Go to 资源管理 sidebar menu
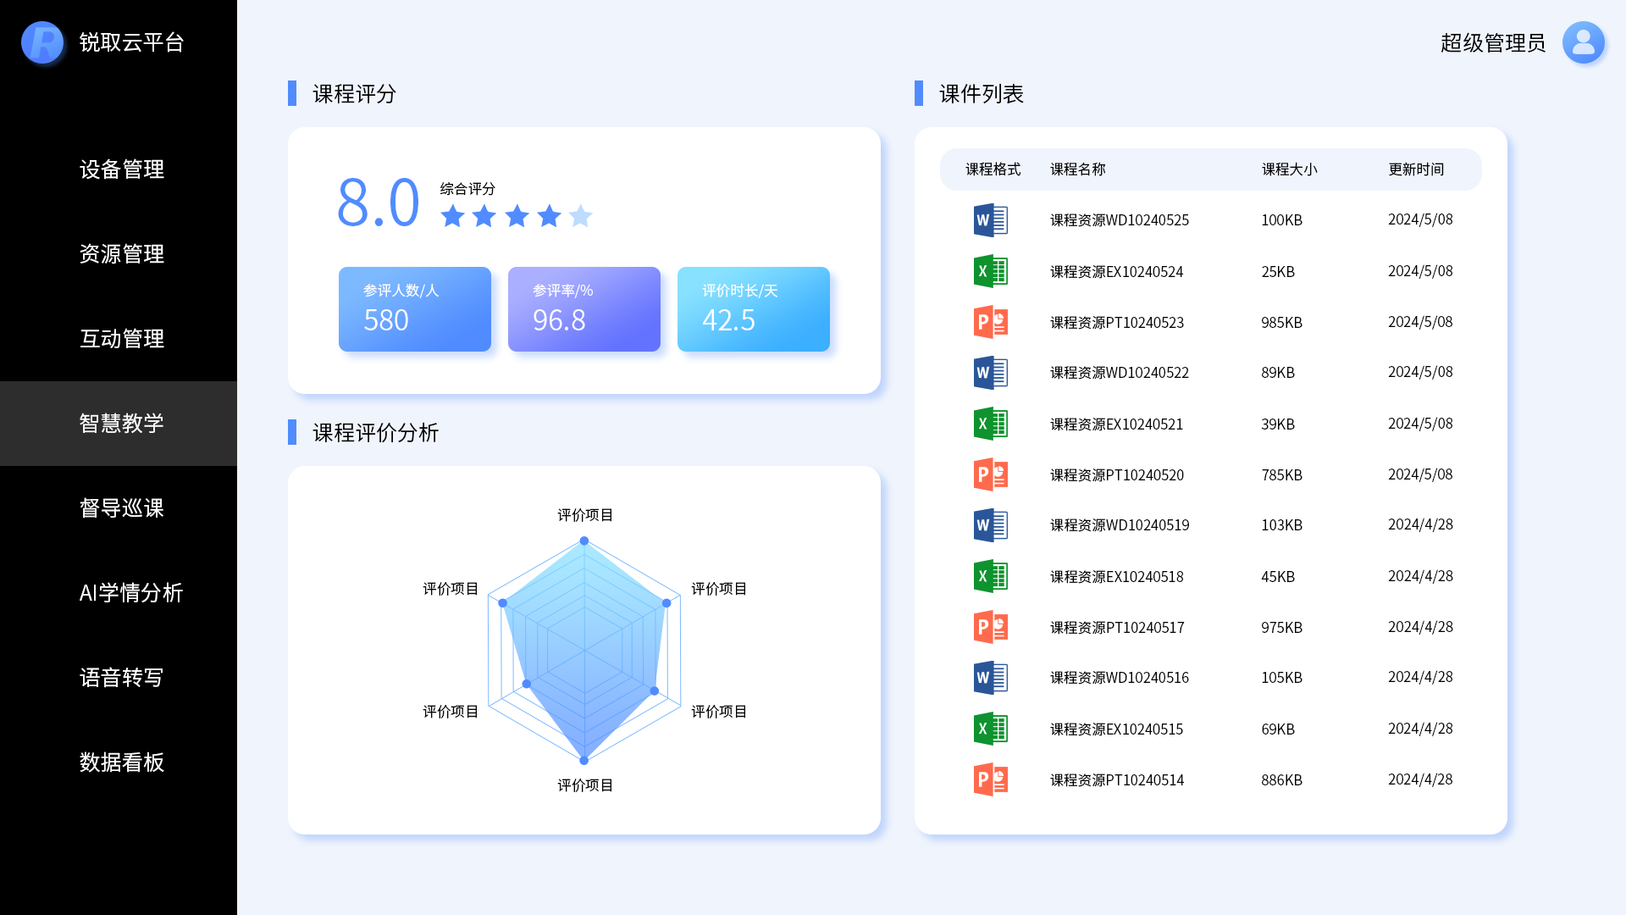The height and width of the screenshot is (915, 1626). (121, 254)
